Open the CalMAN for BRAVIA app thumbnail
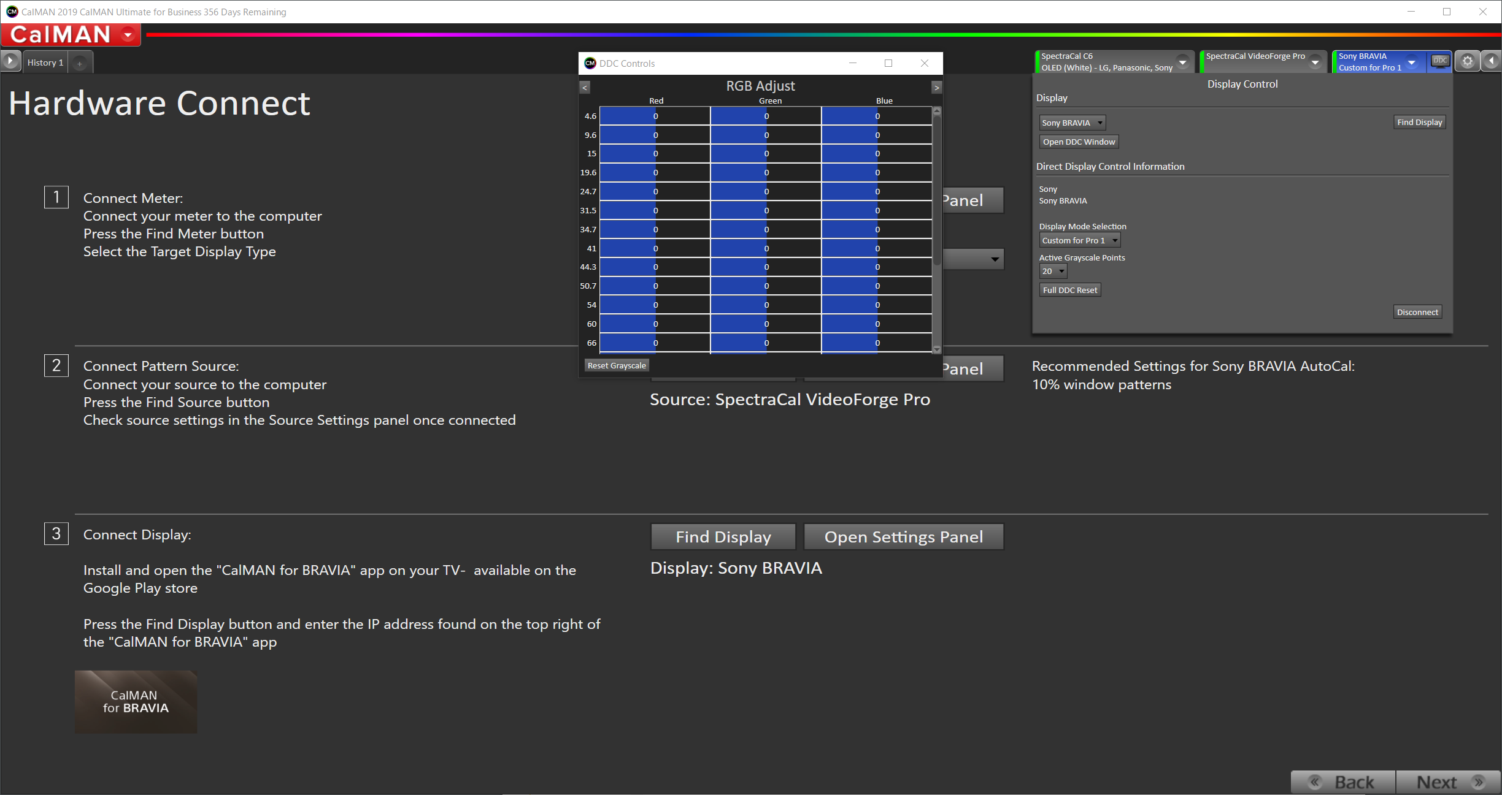Screen dimensions: 1502x795 (136, 701)
